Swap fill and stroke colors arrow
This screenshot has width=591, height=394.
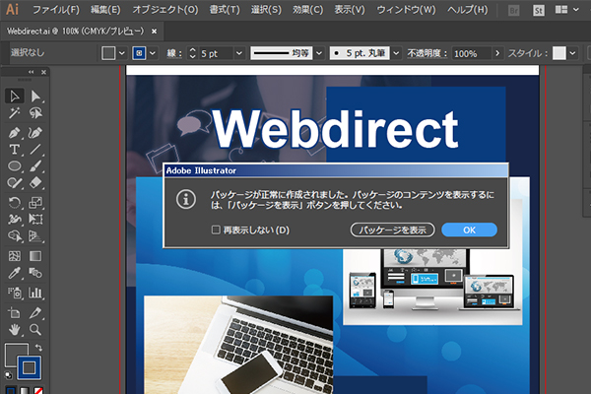click(38, 348)
